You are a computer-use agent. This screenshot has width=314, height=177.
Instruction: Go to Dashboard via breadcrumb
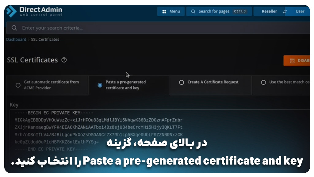(x=16, y=40)
